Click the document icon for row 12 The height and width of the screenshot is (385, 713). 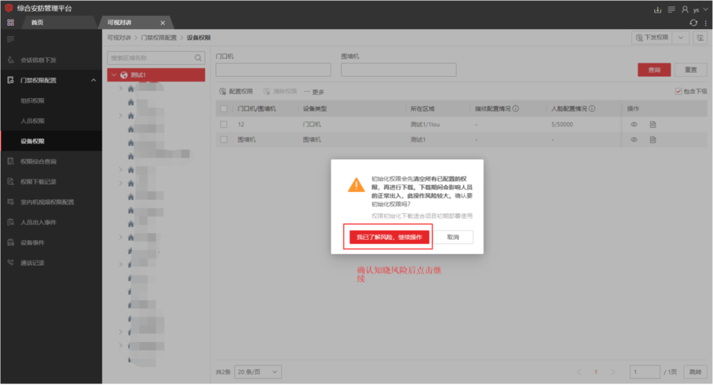[x=653, y=125]
